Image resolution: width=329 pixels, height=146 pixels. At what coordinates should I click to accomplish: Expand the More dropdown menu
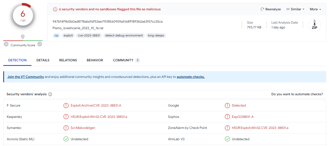click(315, 9)
